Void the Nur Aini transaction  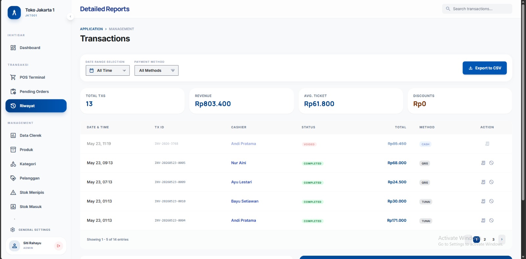tap(491, 163)
